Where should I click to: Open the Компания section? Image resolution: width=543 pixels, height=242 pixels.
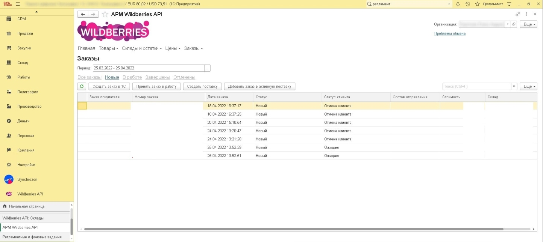tap(26, 150)
